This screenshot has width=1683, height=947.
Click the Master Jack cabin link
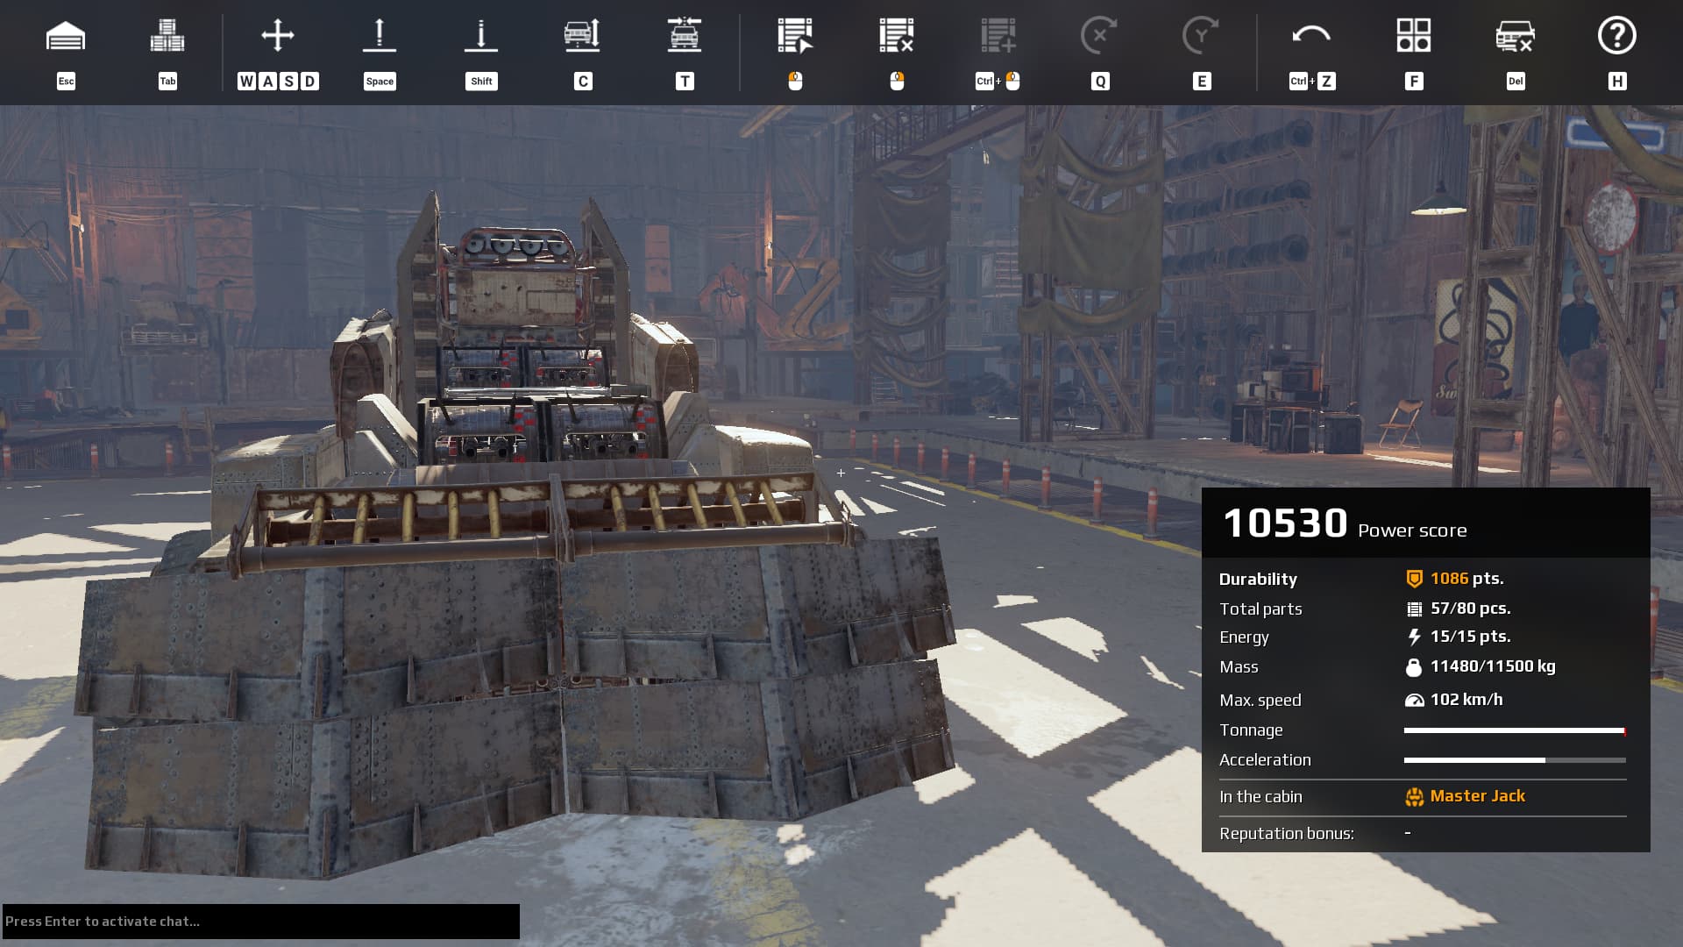(x=1477, y=796)
